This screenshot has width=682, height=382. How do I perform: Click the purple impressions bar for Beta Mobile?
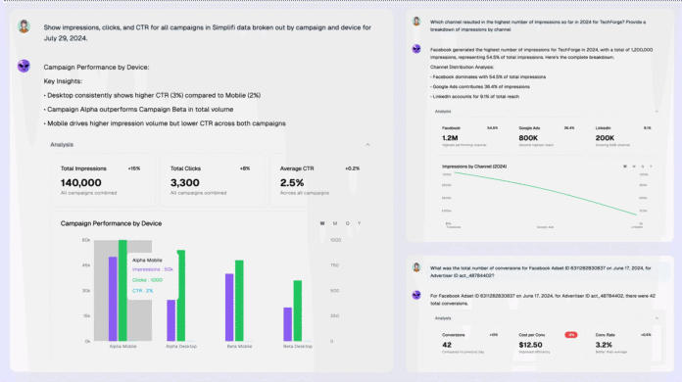pyautogui.click(x=229, y=308)
